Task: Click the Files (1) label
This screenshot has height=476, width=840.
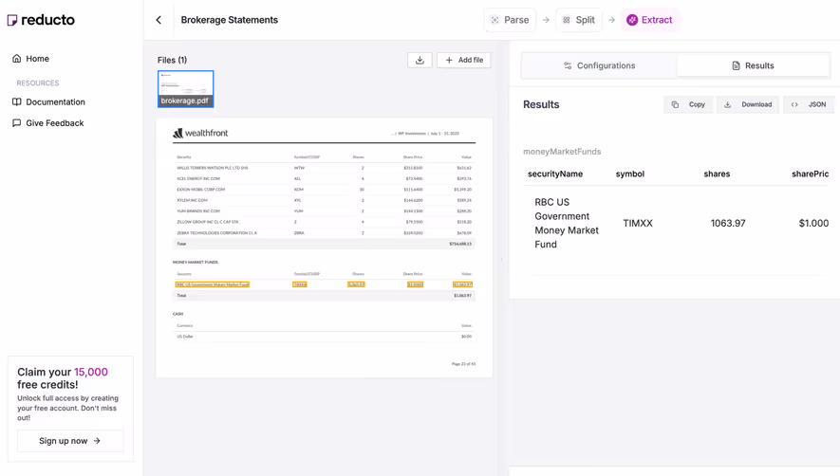Action: point(172,60)
